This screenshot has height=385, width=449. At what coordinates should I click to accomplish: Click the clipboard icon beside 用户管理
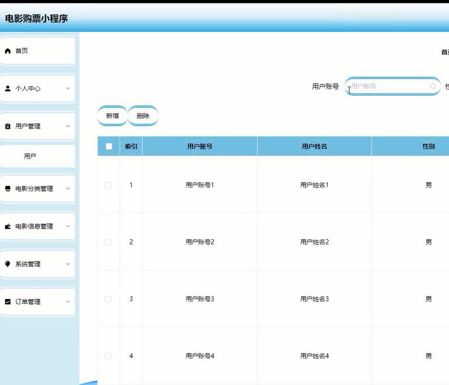click(x=8, y=126)
